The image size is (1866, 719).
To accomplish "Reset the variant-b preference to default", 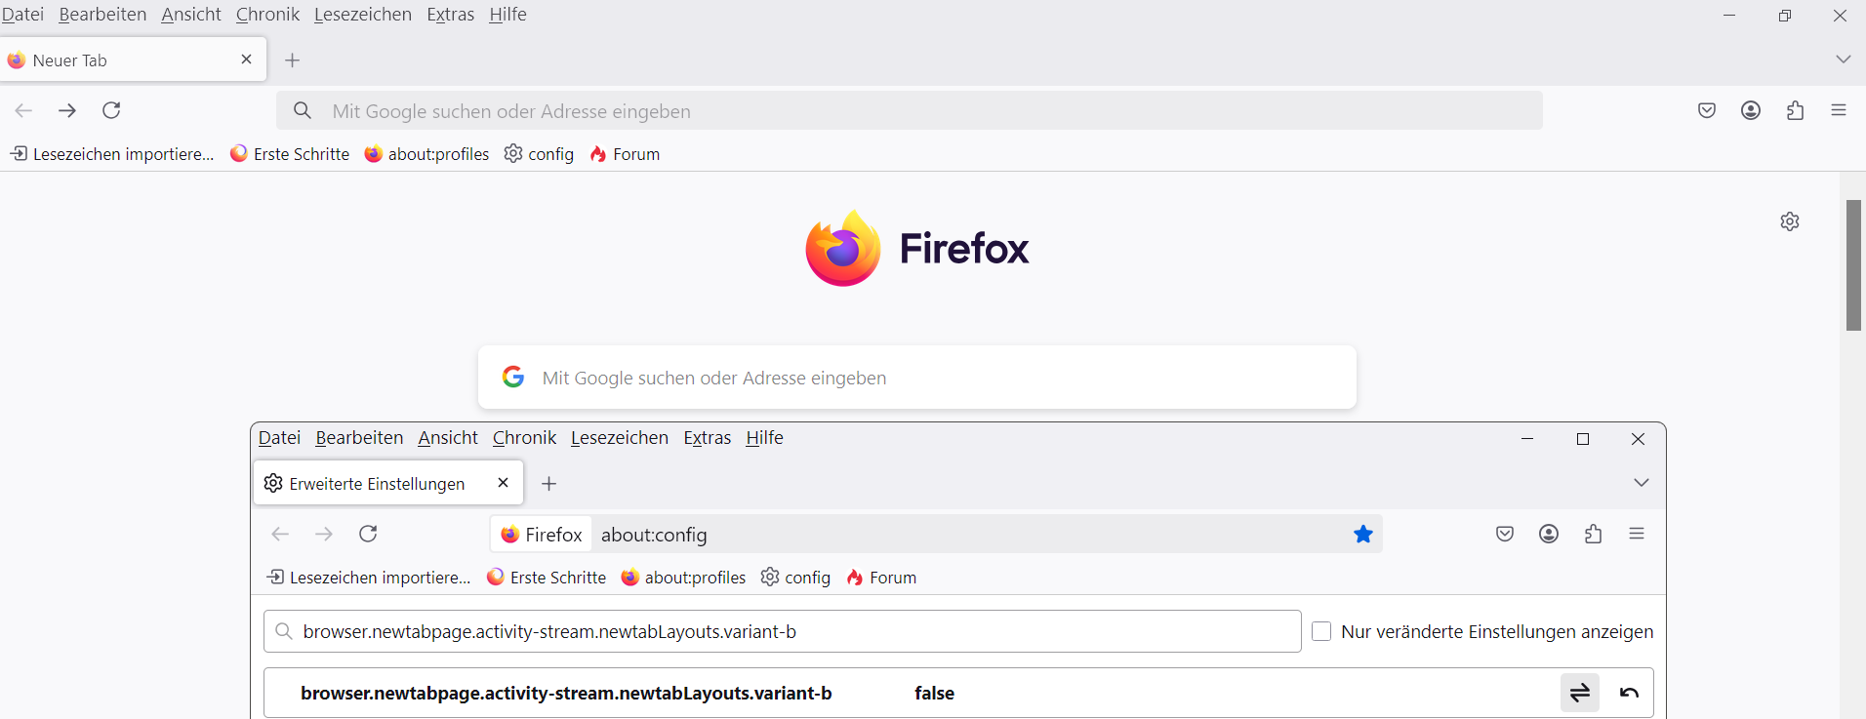I will (x=1629, y=693).
